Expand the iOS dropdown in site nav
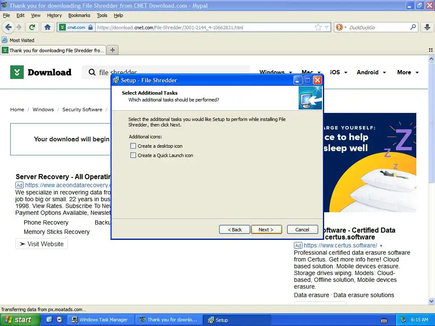435x326 pixels. [346, 72]
